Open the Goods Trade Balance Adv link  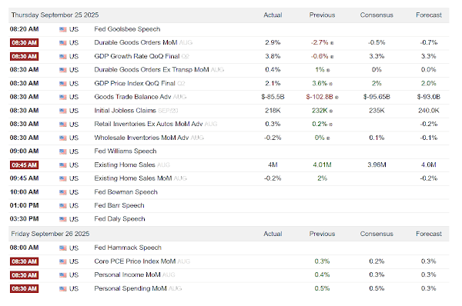(132, 97)
